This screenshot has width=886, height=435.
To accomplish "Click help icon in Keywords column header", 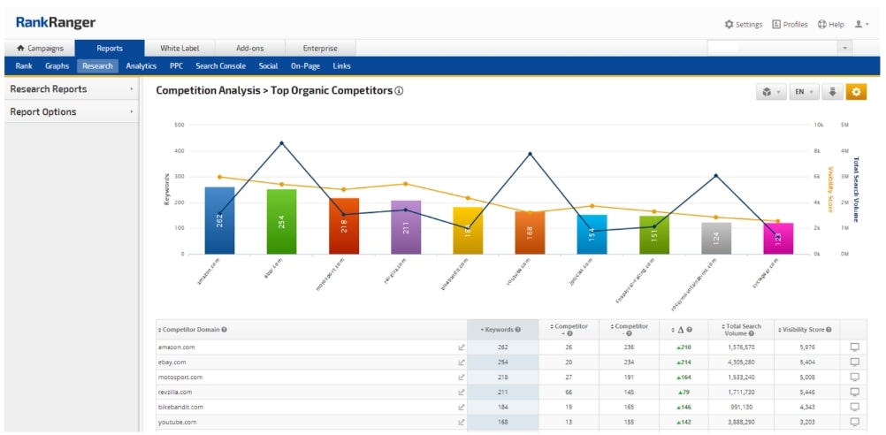I will coord(518,330).
